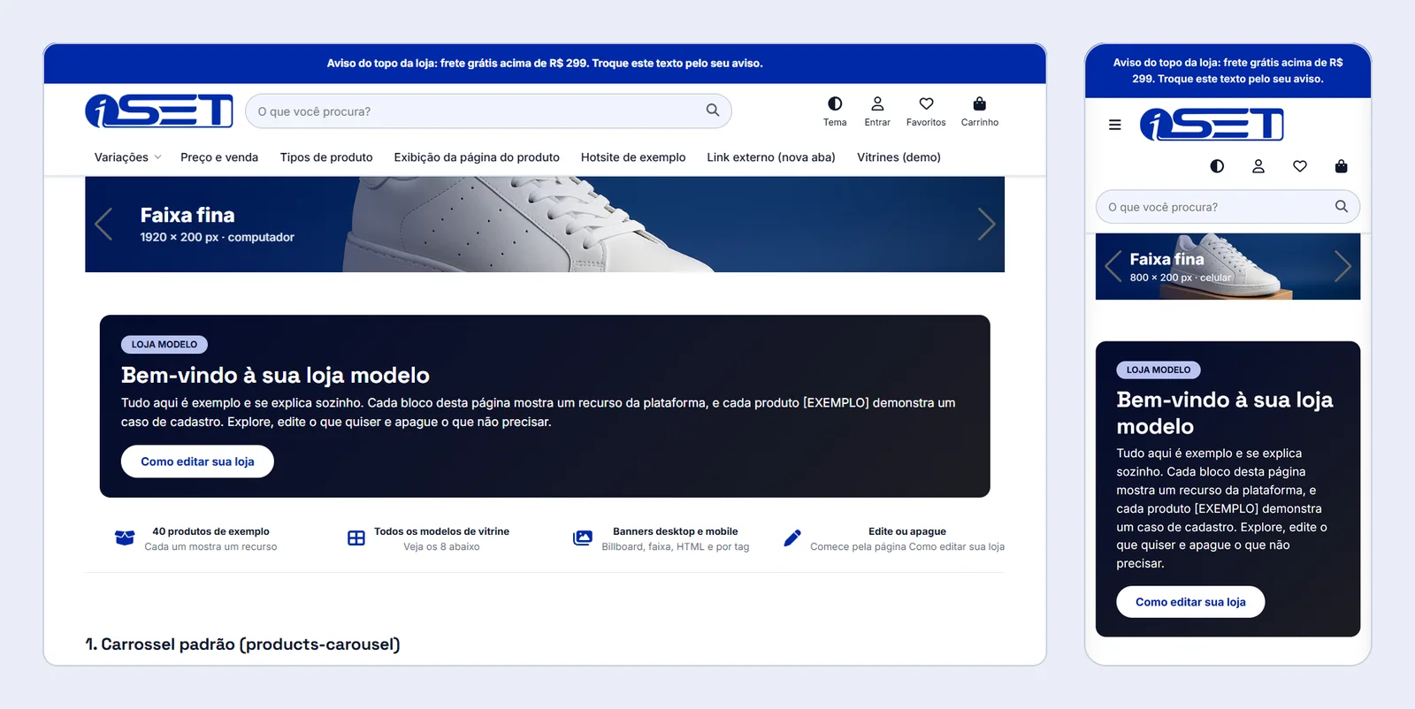The image size is (1415, 709).
Task: Click the box icon beside 40 produtos de exemplo
Action: coord(125,538)
